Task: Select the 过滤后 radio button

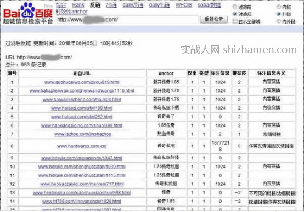Action: pyautogui.click(x=235, y=14)
